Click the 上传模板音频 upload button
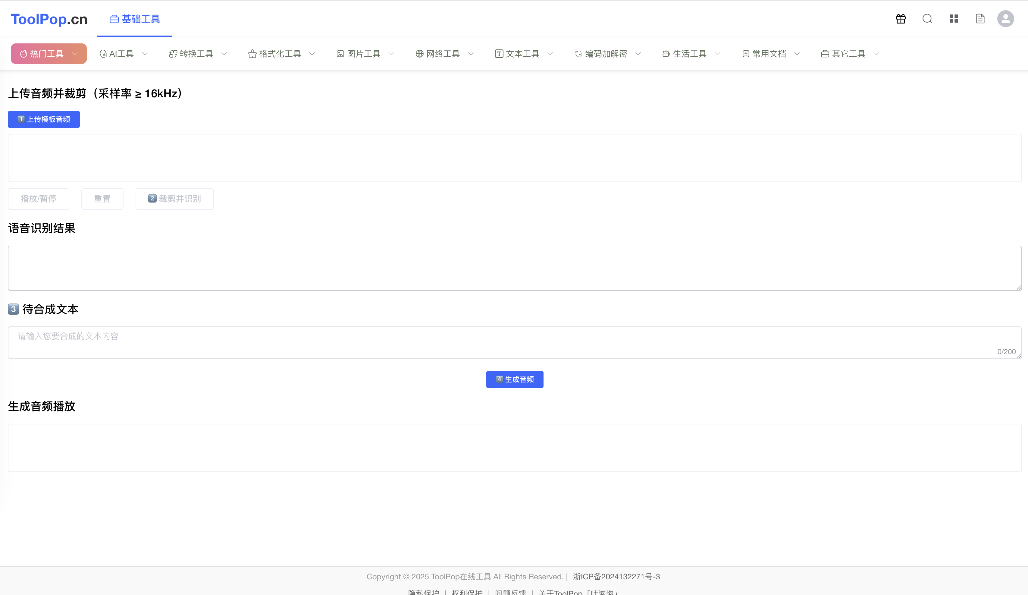Image resolution: width=1028 pixels, height=595 pixels. (44, 119)
